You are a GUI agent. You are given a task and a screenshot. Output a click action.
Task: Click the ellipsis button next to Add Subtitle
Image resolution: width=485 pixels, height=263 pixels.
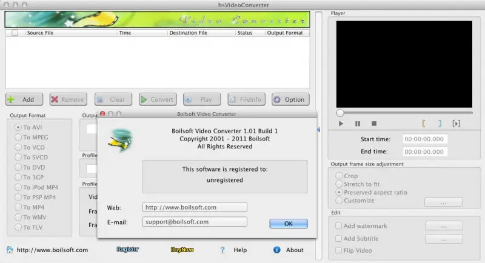point(444,239)
